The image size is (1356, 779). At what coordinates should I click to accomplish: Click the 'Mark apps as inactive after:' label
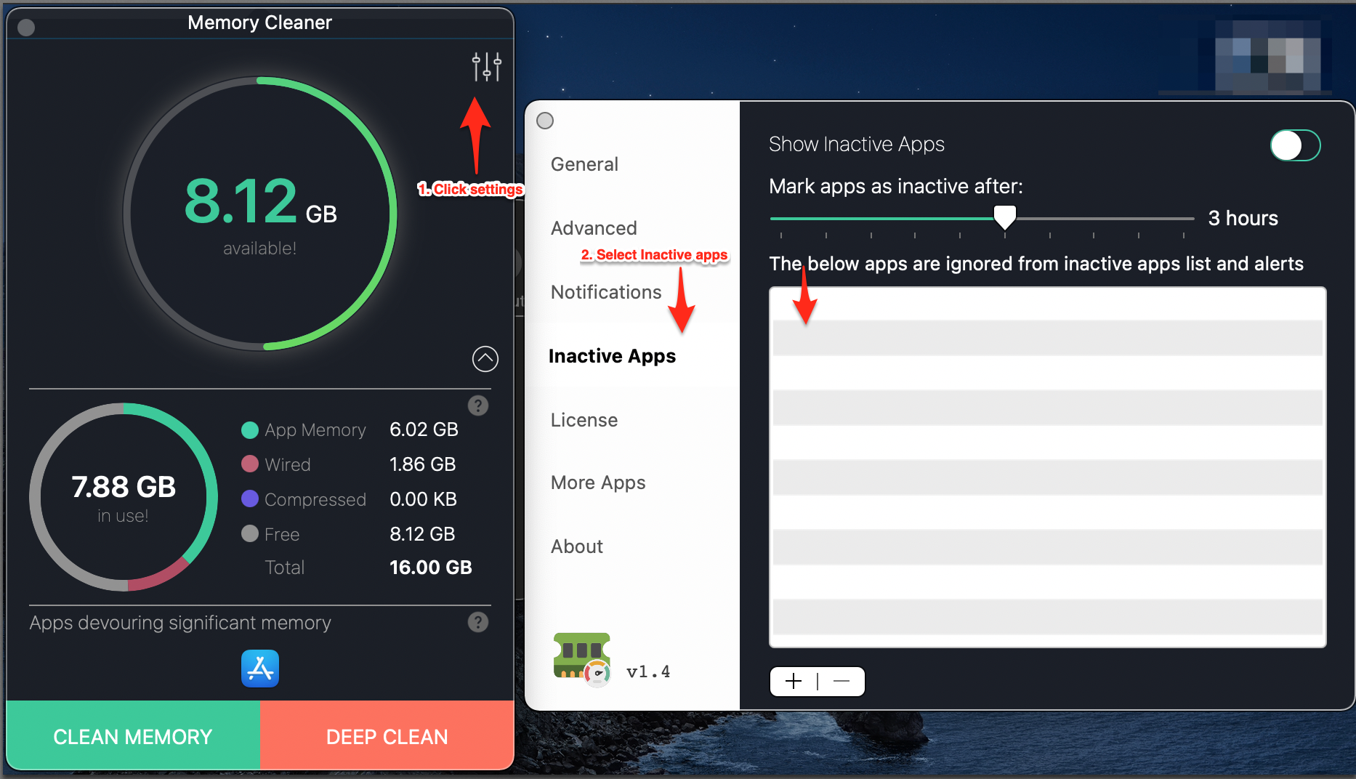click(x=895, y=187)
